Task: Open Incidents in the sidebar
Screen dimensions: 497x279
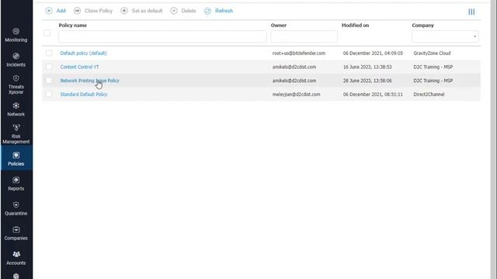Action: 16,60
